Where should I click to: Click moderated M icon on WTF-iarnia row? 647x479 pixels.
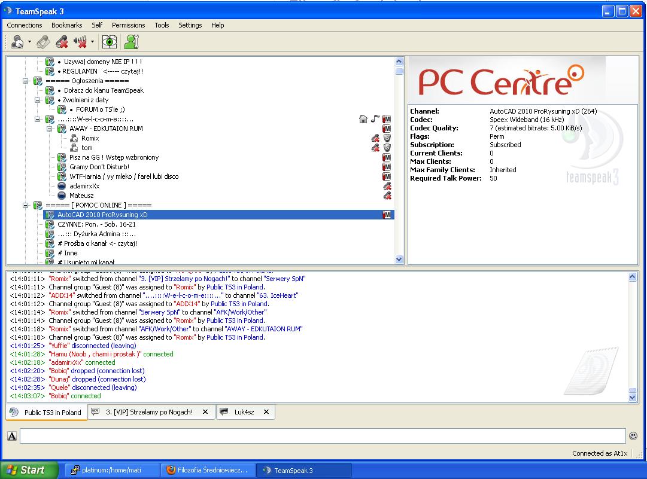tap(387, 176)
